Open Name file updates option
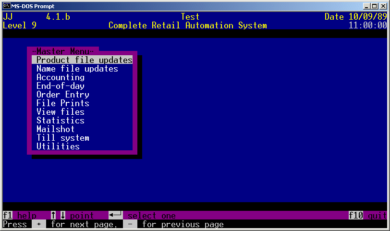390x231 pixels. (77, 69)
